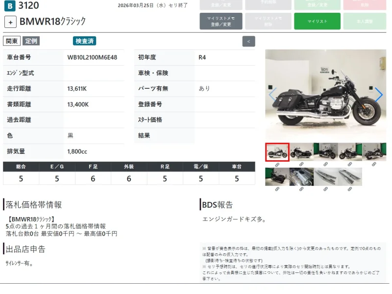Click link icon under the red-outlined thumbnail
The width and height of the screenshot is (392, 294).
point(277,165)
